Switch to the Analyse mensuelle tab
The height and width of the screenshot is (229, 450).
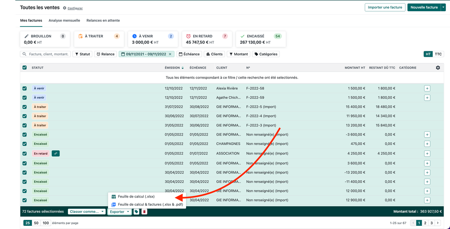64,20
